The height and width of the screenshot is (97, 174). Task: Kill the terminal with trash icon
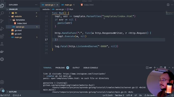click(165, 68)
